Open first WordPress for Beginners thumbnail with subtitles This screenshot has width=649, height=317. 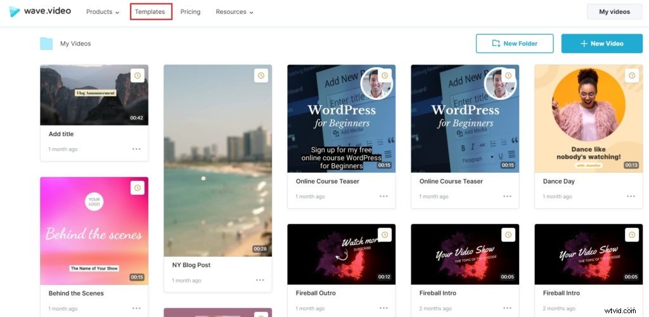tap(341, 118)
